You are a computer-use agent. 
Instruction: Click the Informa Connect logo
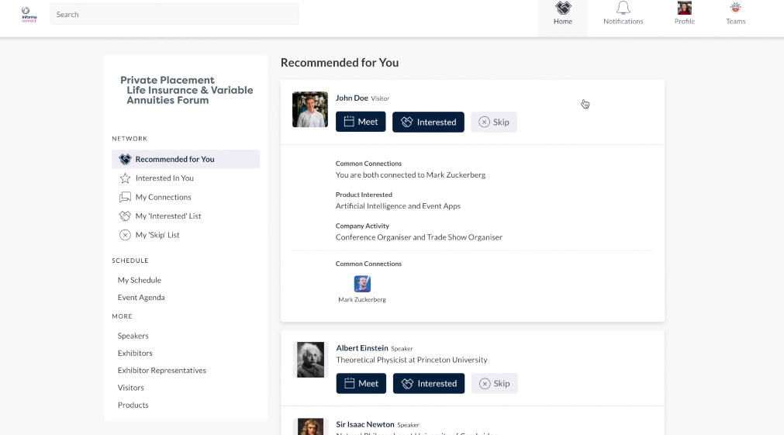click(29, 14)
